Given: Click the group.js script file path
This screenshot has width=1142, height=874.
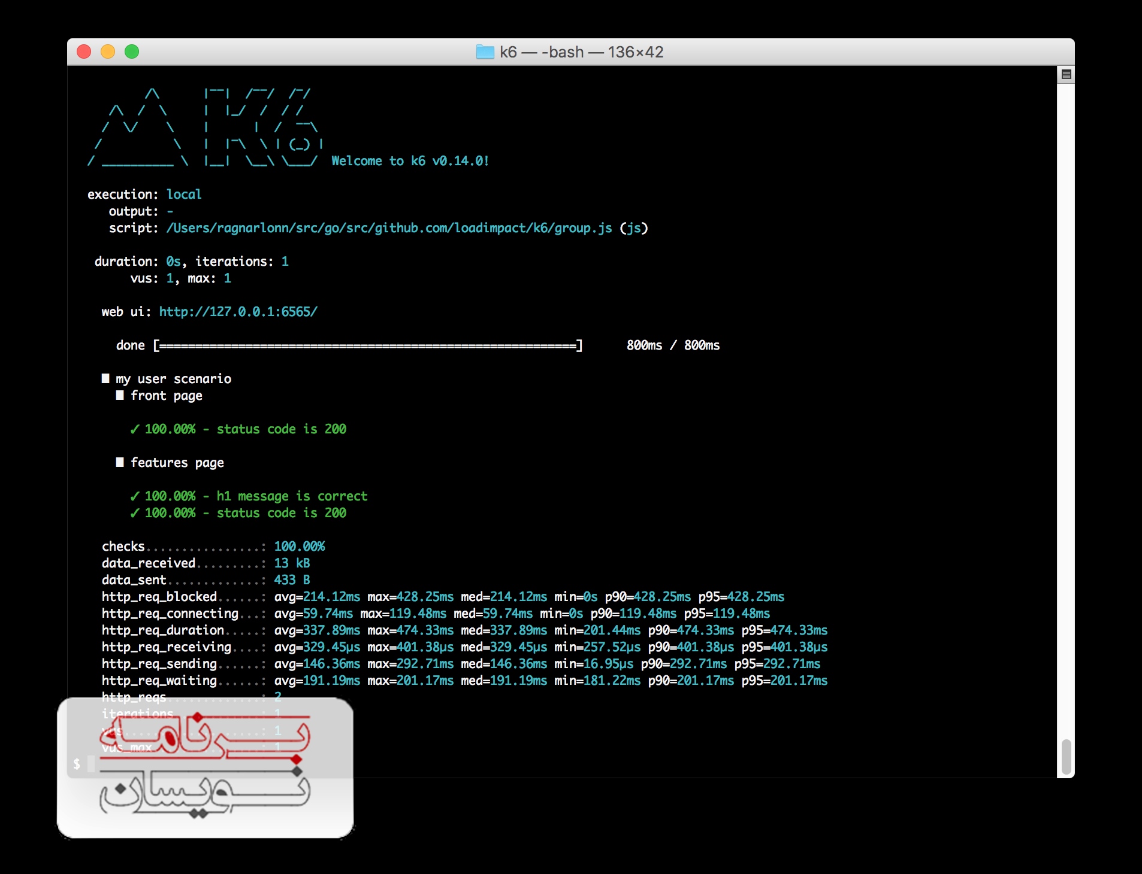Looking at the screenshot, I should (389, 228).
